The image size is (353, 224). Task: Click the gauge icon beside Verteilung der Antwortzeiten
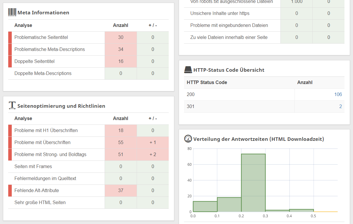(x=188, y=139)
